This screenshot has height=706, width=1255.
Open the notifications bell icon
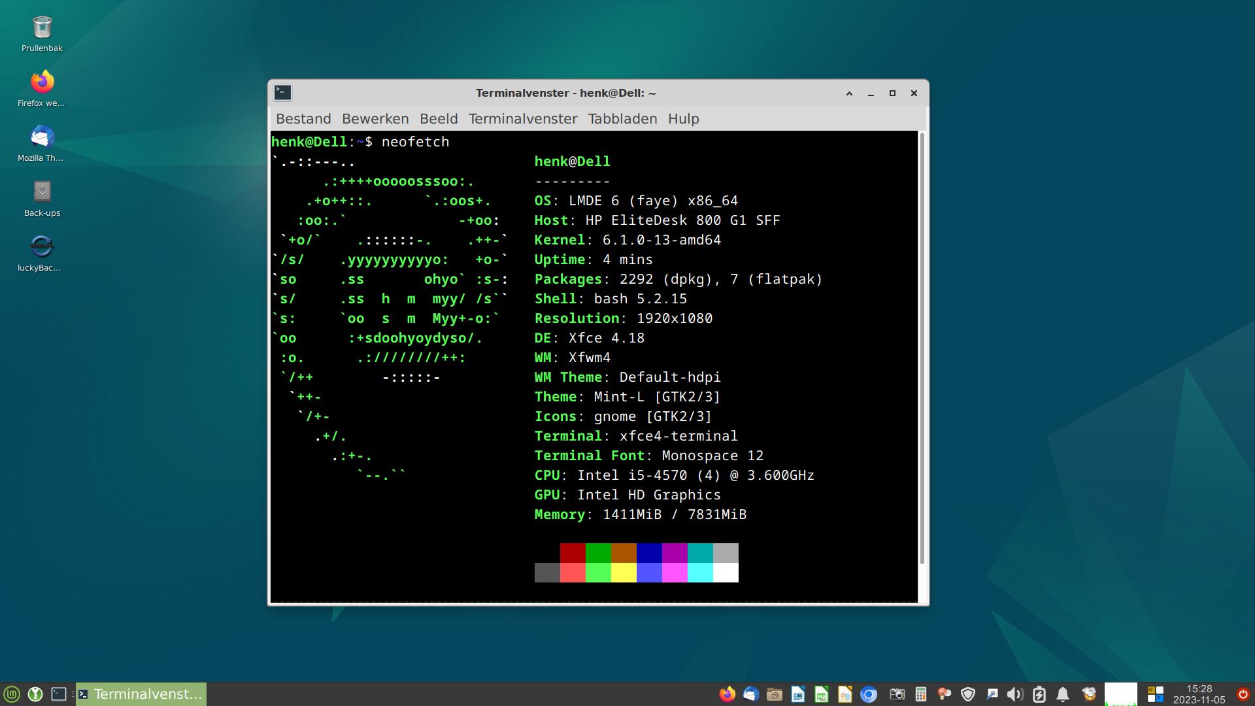pos(1063,694)
